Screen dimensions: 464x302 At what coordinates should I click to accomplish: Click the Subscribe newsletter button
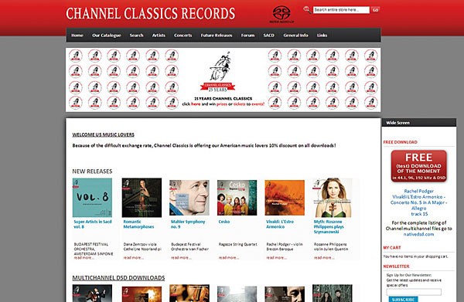(403, 299)
